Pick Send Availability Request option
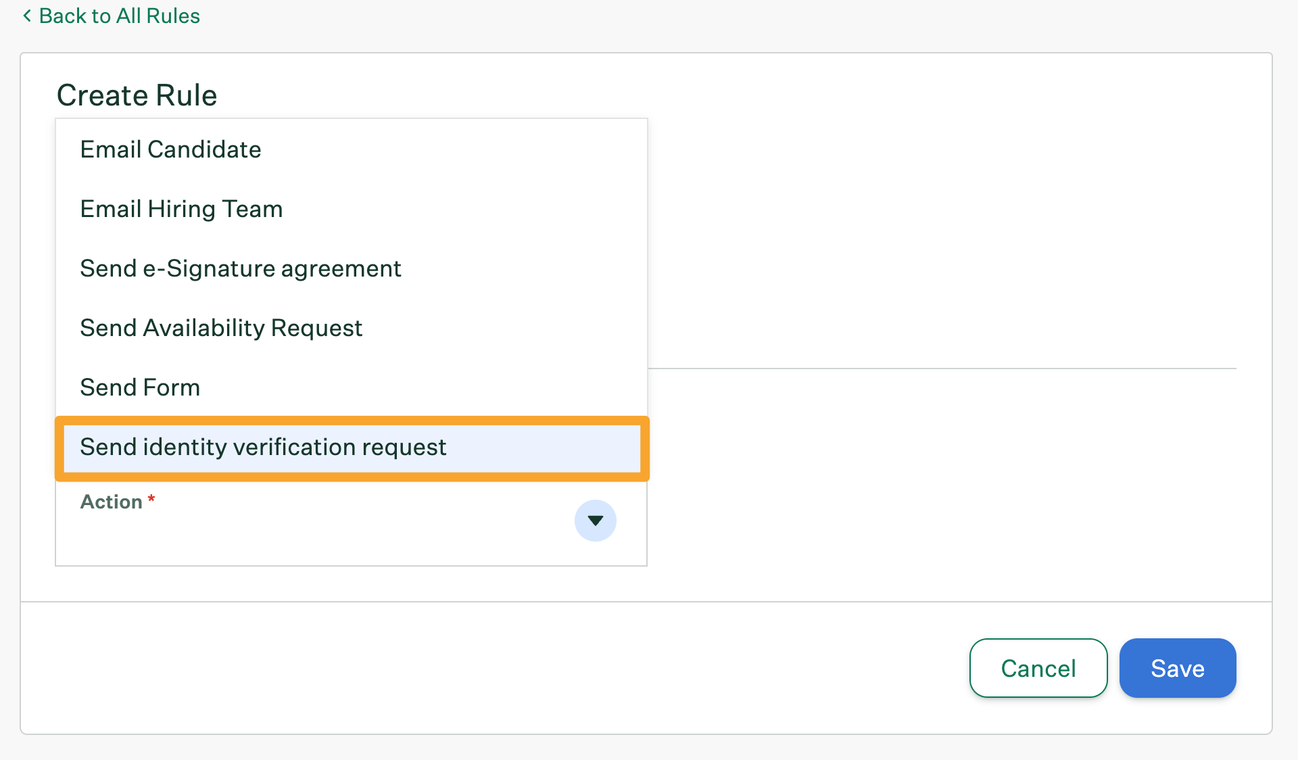The image size is (1298, 760). pyautogui.click(x=221, y=328)
